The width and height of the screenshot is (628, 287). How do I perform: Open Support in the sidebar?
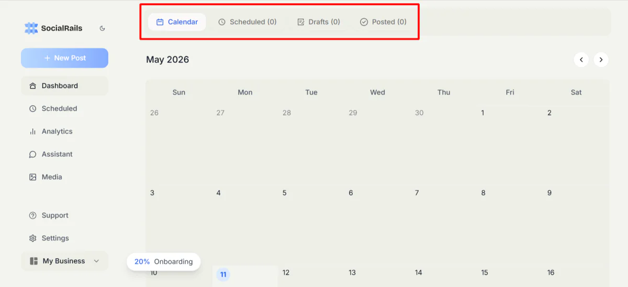coord(64,215)
